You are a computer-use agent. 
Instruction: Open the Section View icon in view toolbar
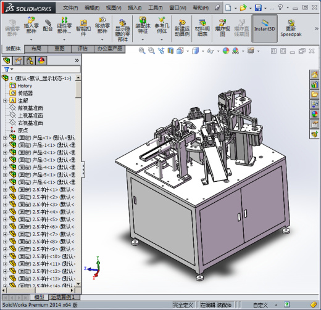170,51
